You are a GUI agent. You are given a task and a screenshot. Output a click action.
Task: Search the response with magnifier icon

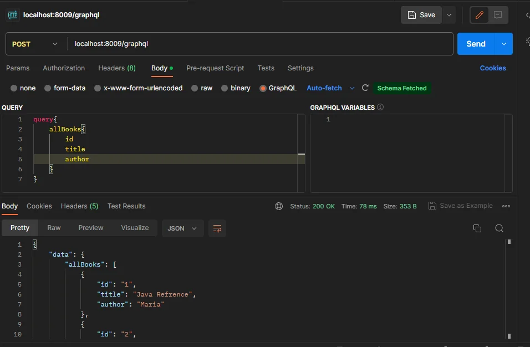pos(500,228)
